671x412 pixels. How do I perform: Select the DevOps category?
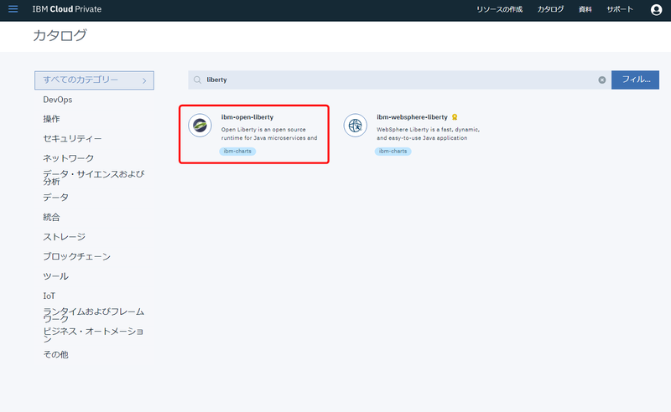pos(57,100)
